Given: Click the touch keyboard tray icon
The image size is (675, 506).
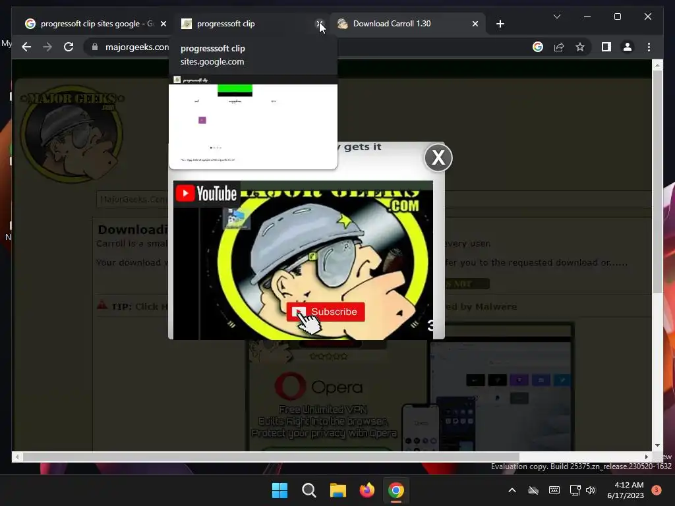Looking at the screenshot, I should pos(554,490).
